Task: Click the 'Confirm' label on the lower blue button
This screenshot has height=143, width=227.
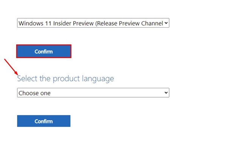Action: point(44,121)
